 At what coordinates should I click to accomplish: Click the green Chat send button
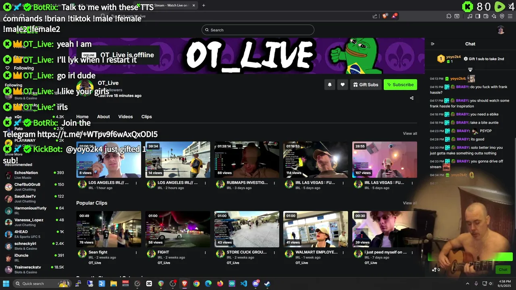point(503,269)
